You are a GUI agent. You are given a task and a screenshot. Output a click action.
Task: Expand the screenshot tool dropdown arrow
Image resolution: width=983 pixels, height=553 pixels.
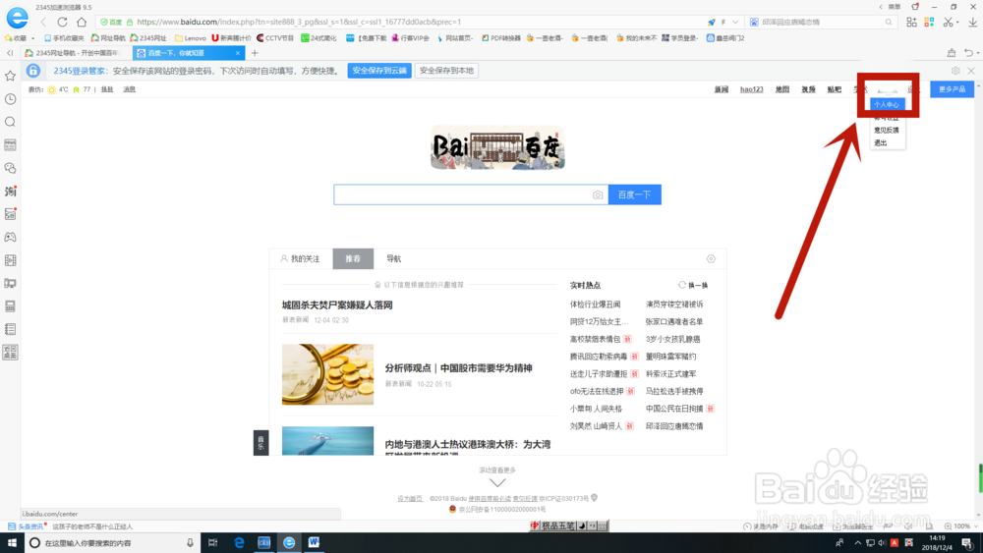[957, 23]
